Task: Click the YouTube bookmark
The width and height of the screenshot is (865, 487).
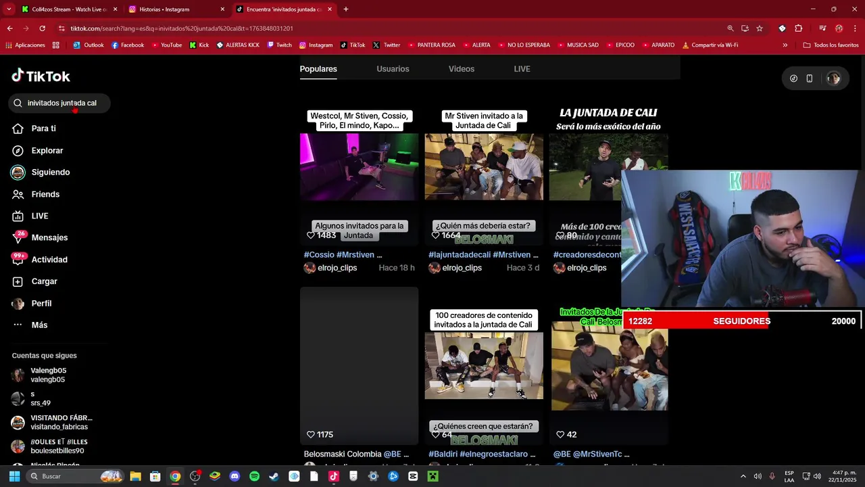Action: coord(166,45)
